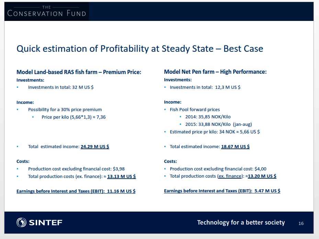This screenshot has height=239, width=319.
Task: Click "Technology for a better society" tagline
Action: 241,223
